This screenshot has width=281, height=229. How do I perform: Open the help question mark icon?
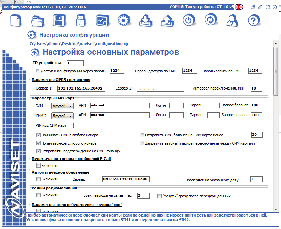tap(254, 21)
